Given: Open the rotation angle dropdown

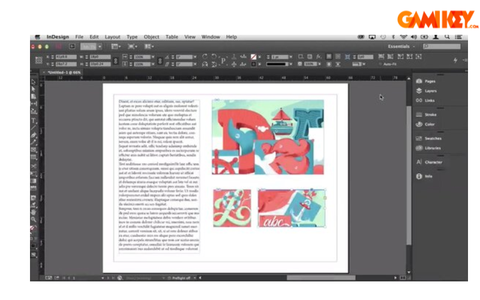Looking at the screenshot, I should [195, 56].
